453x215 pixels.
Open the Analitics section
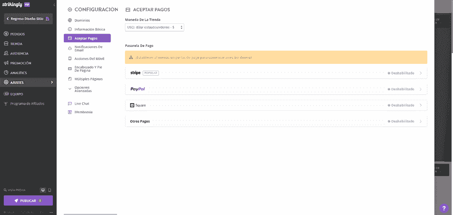[x=18, y=73]
